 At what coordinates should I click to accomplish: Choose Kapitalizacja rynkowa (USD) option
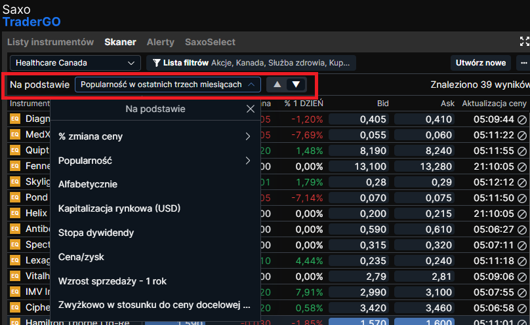pyautogui.click(x=119, y=208)
